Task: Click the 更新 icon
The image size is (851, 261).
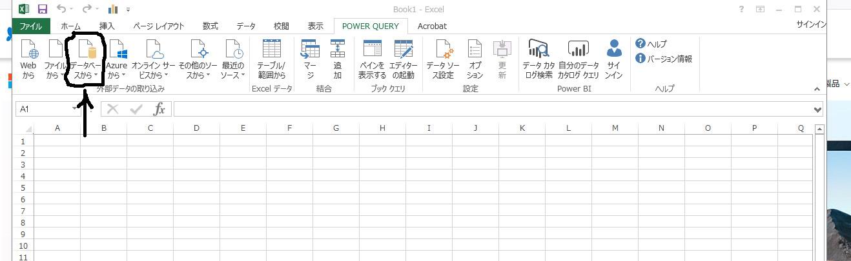Action: tap(502, 59)
